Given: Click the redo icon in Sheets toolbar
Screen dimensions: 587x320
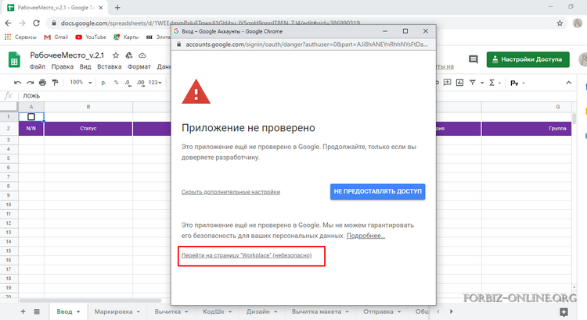Looking at the screenshot, I should [30, 83].
